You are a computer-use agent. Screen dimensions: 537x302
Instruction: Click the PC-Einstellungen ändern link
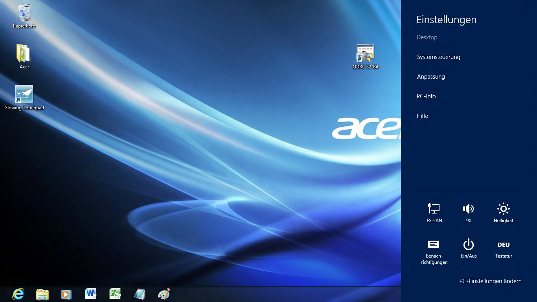coord(490,281)
